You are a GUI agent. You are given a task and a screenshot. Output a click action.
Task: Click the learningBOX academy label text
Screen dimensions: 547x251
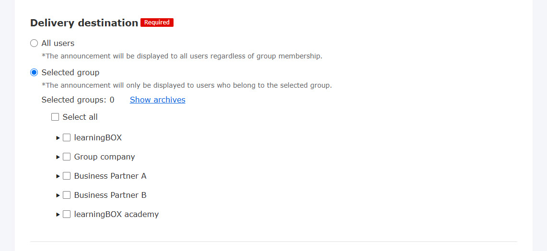[x=116, y=214]
